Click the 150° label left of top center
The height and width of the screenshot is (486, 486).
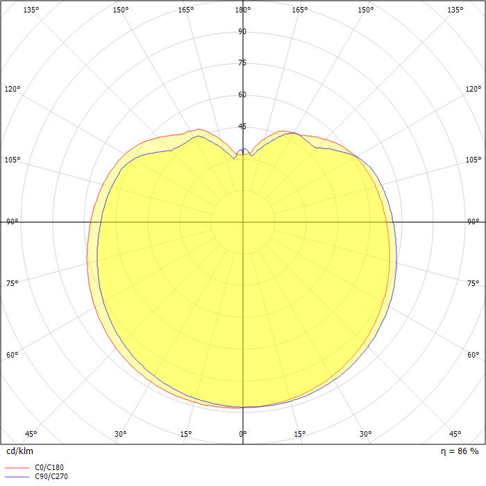click(120, 10)
